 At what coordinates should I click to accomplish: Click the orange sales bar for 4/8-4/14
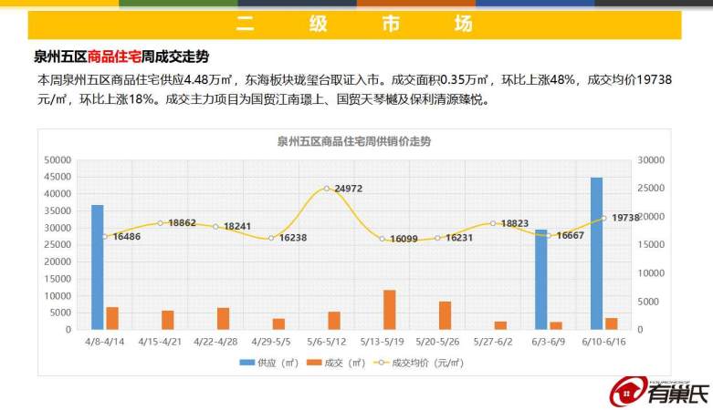click(112, 318)
